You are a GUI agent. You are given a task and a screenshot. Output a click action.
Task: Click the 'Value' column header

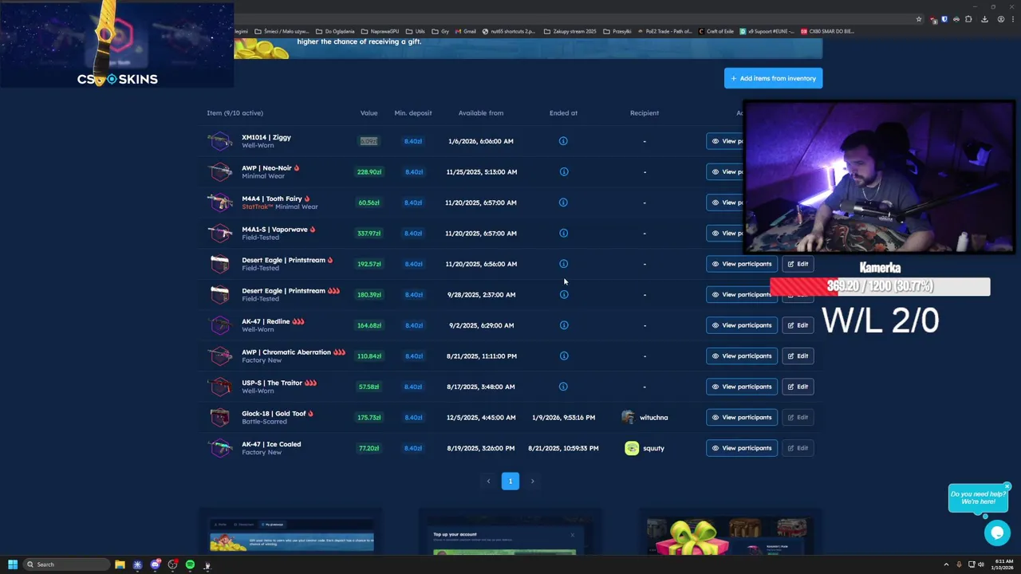tap(369, 113)
